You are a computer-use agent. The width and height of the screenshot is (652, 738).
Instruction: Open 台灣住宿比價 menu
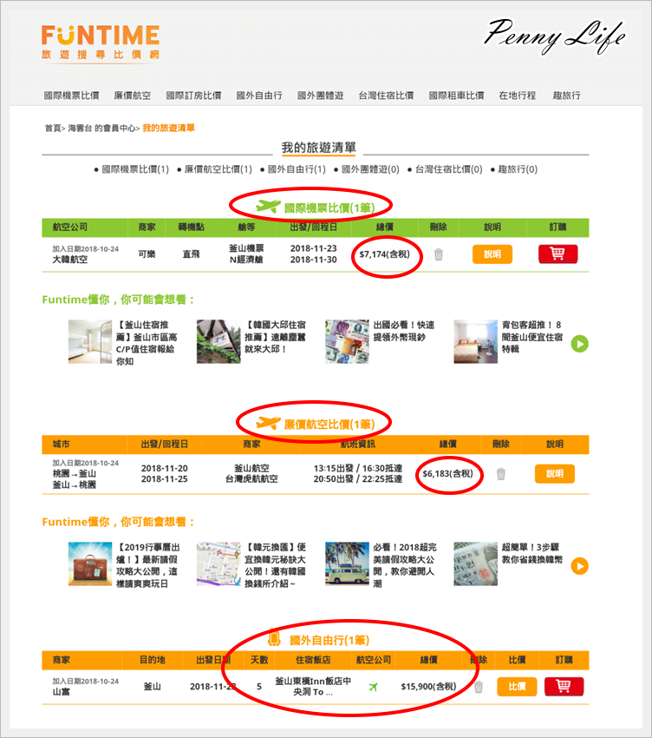coord(387,96)
